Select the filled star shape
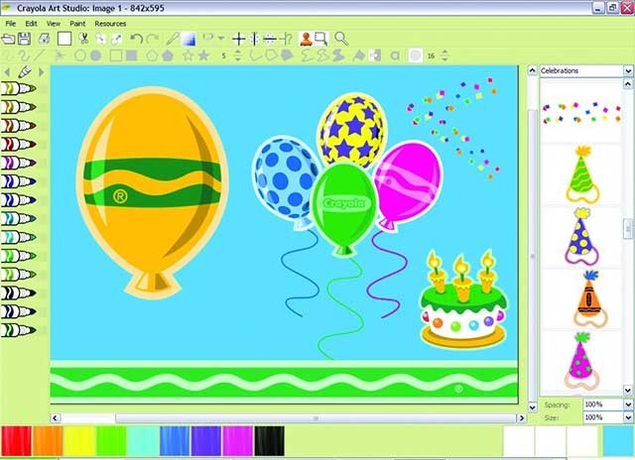Screen dimensions: 635x460 [x=203, y=56]
